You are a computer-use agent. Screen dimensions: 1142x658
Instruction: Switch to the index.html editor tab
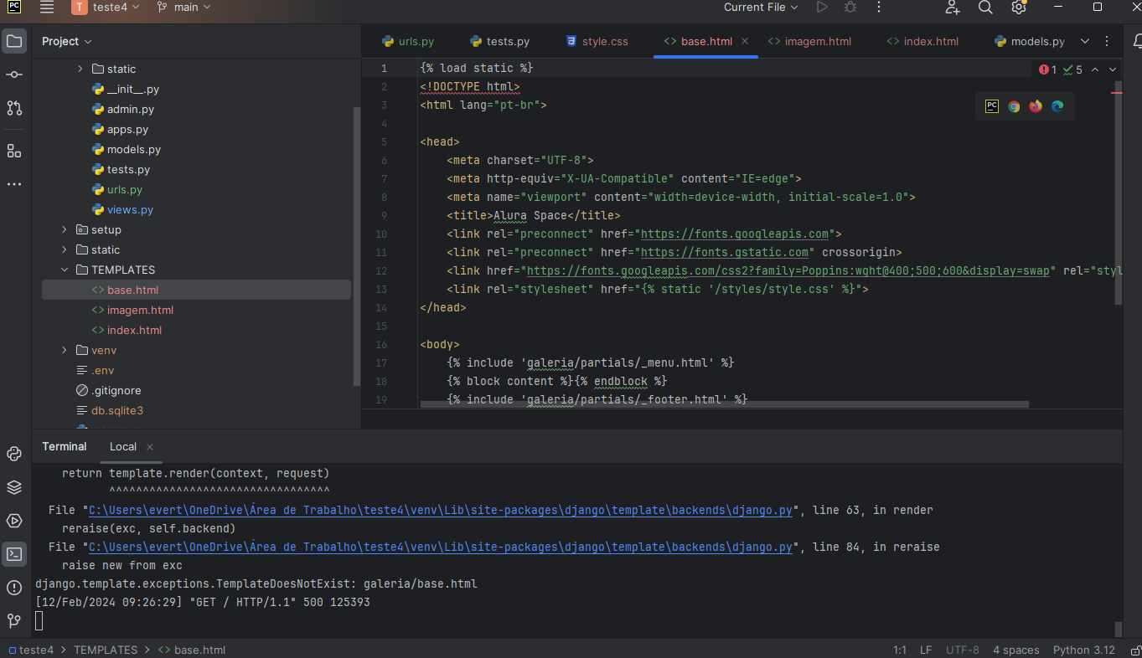click(x=922, y=41)
